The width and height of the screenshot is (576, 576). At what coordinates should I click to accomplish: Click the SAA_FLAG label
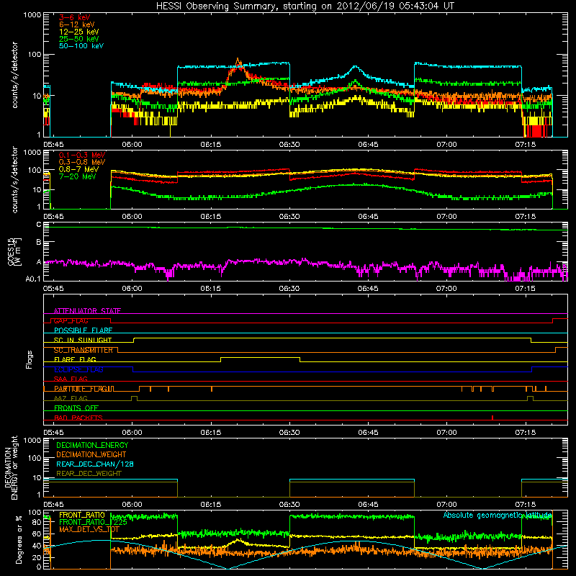pyautogui.click(x=71, y=379)
